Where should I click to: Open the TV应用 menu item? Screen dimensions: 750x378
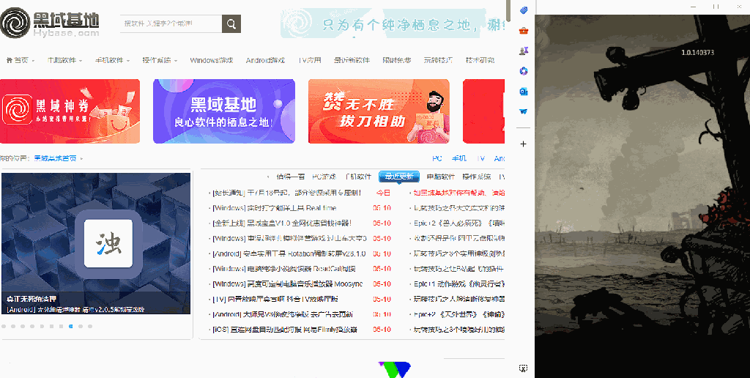pyautogui.click(x=310, y=60)
